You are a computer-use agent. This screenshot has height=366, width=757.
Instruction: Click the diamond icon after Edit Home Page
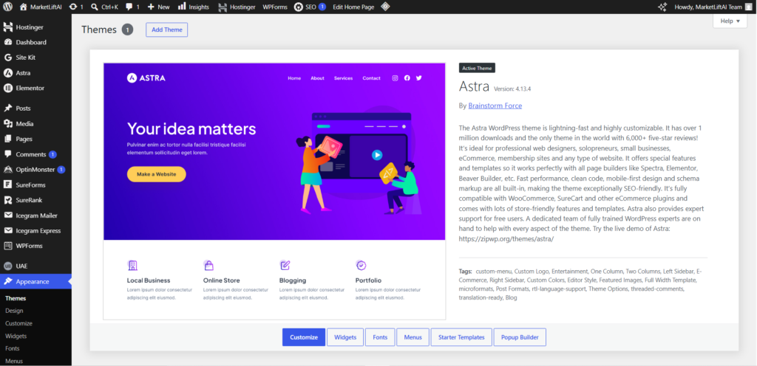pos(384,7)
